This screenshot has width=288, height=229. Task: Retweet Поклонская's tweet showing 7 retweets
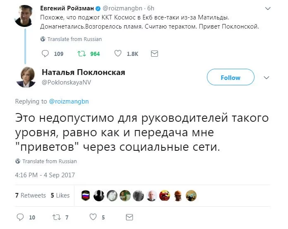pyautogui.click(x=56, y=217)
